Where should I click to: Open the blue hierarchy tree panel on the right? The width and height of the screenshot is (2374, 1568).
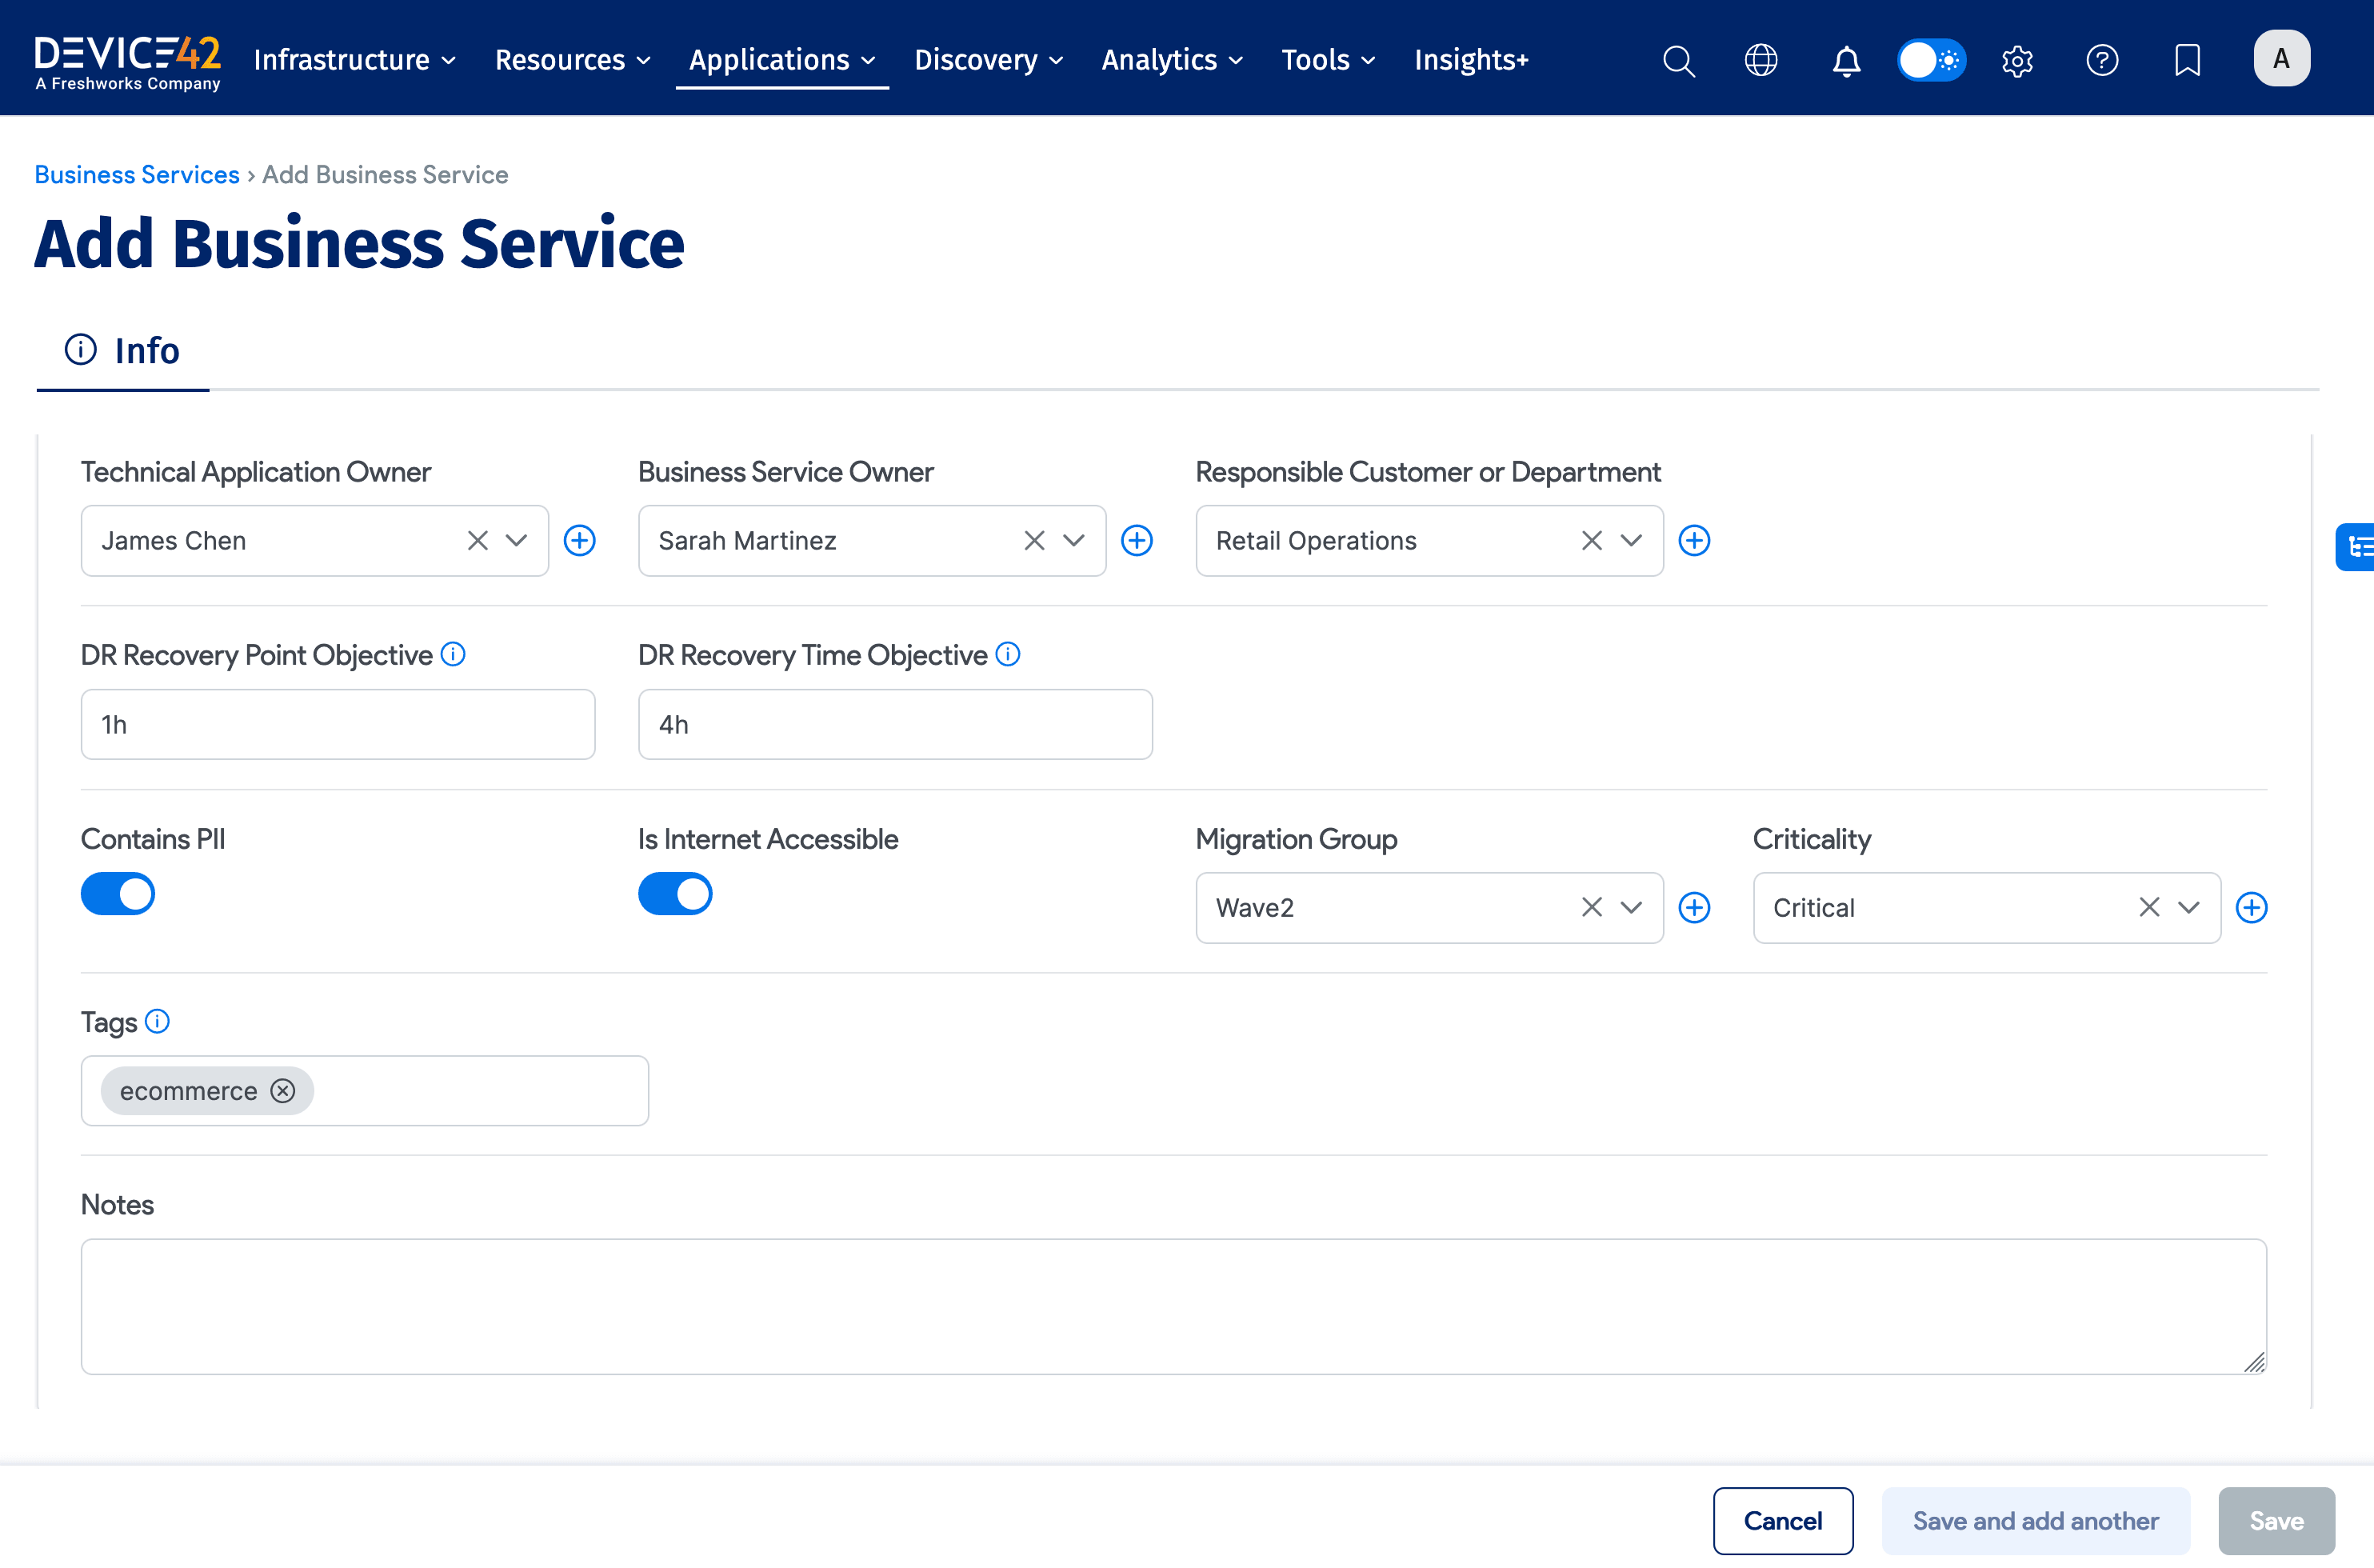[2357, 547]
